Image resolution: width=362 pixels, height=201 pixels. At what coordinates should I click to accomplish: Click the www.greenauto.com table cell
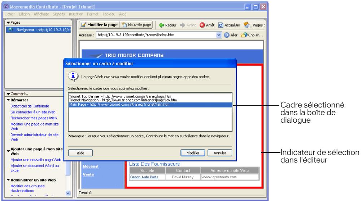pos(230,177)
